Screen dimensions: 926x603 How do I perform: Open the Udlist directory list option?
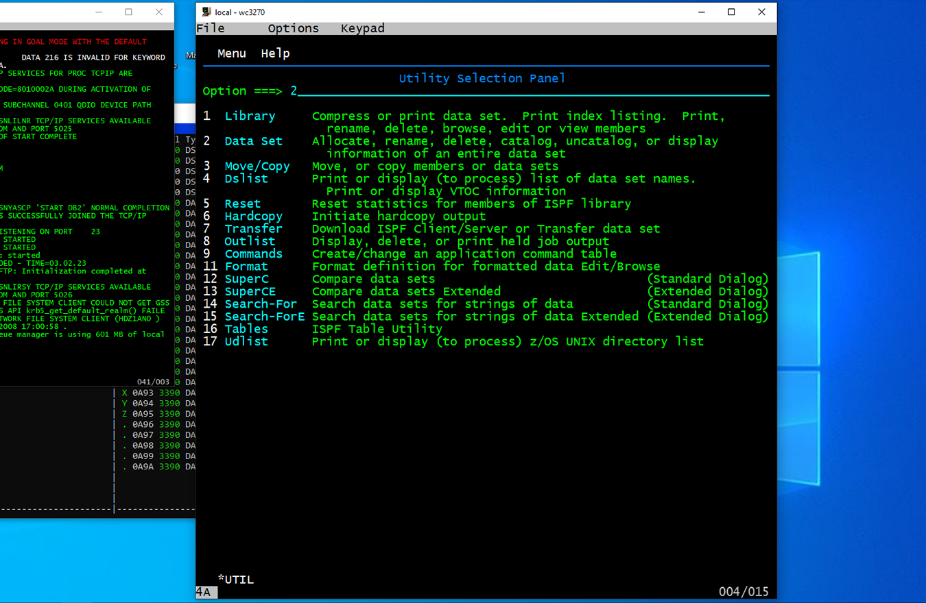pos(246,341)
